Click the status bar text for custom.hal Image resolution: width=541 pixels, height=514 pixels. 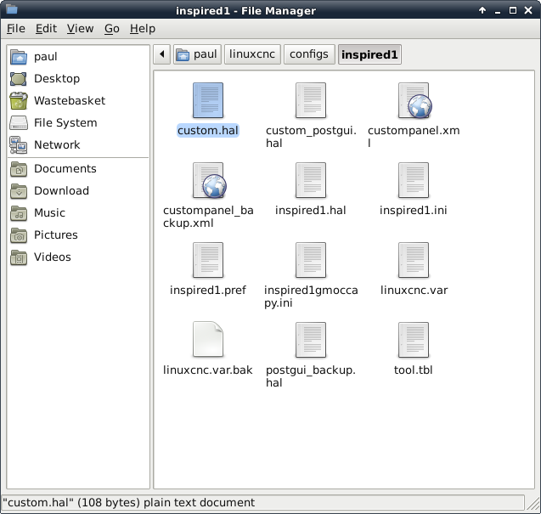coord(129,503)
